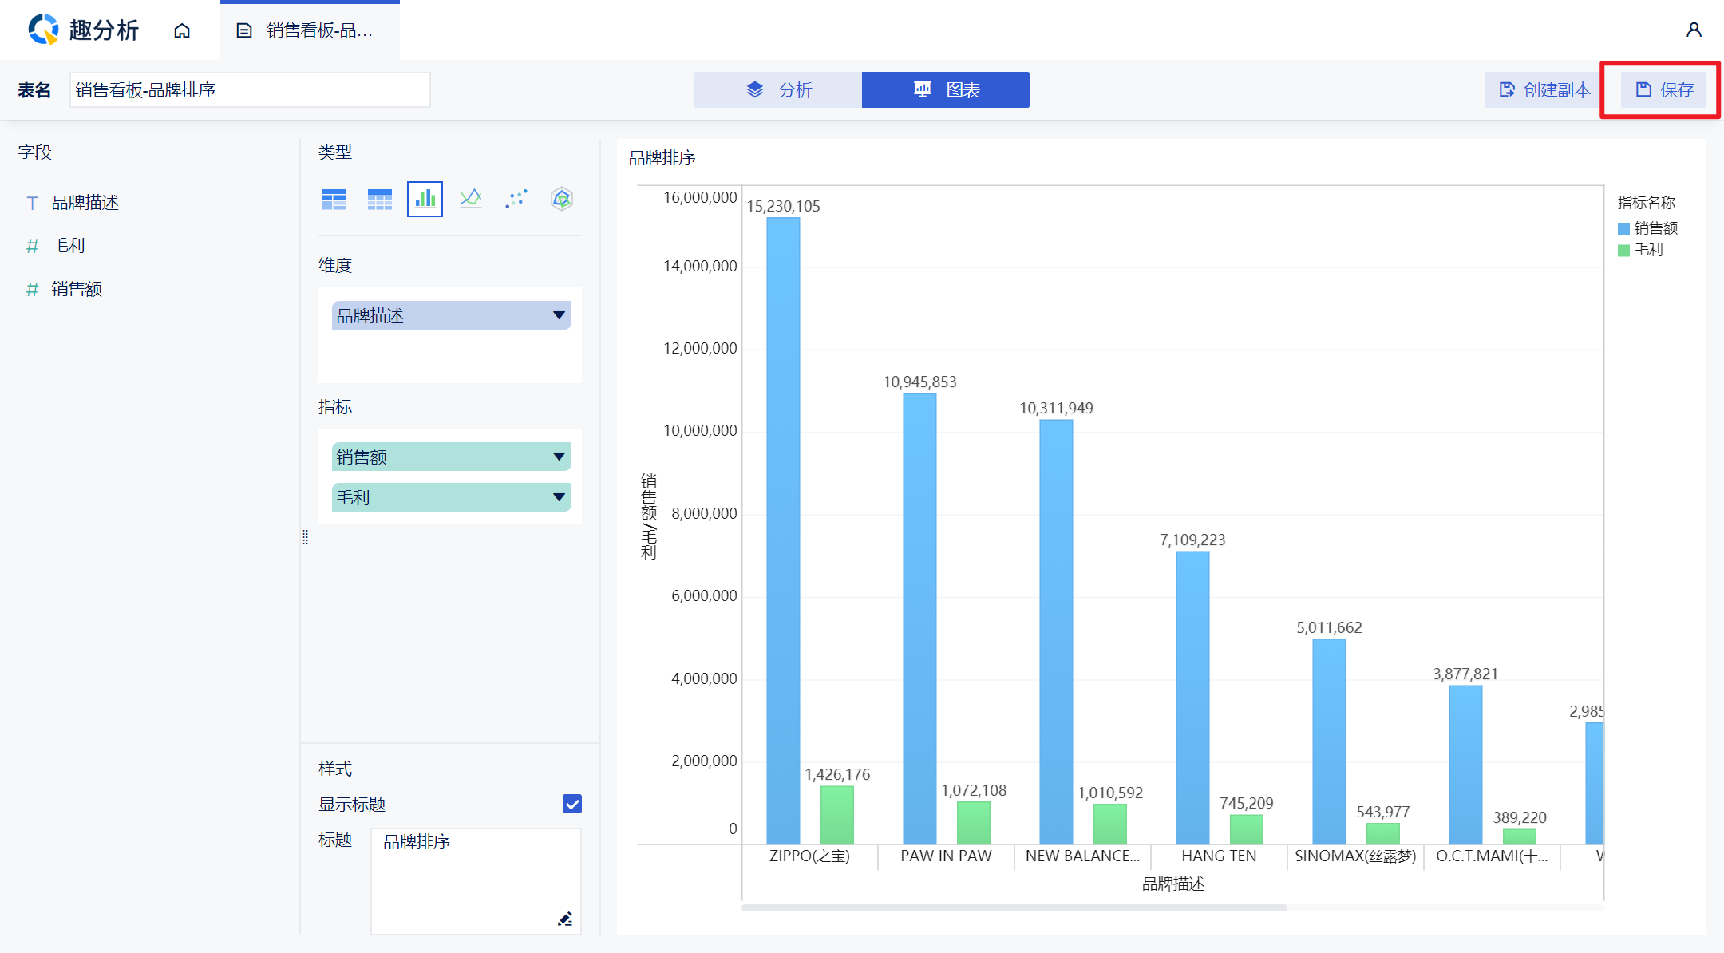Select the grid table chart type
The width and height of the screenshot is (1724, 953).
point(379,199)
